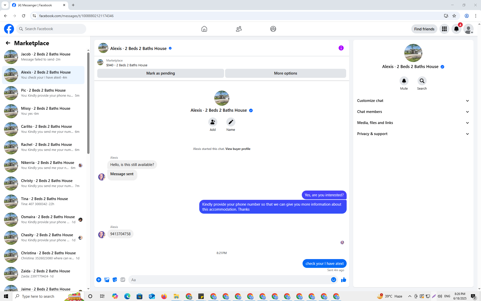Expand the Customize chat section
Screen dimensions: 481x301
[x=413, y=101]
